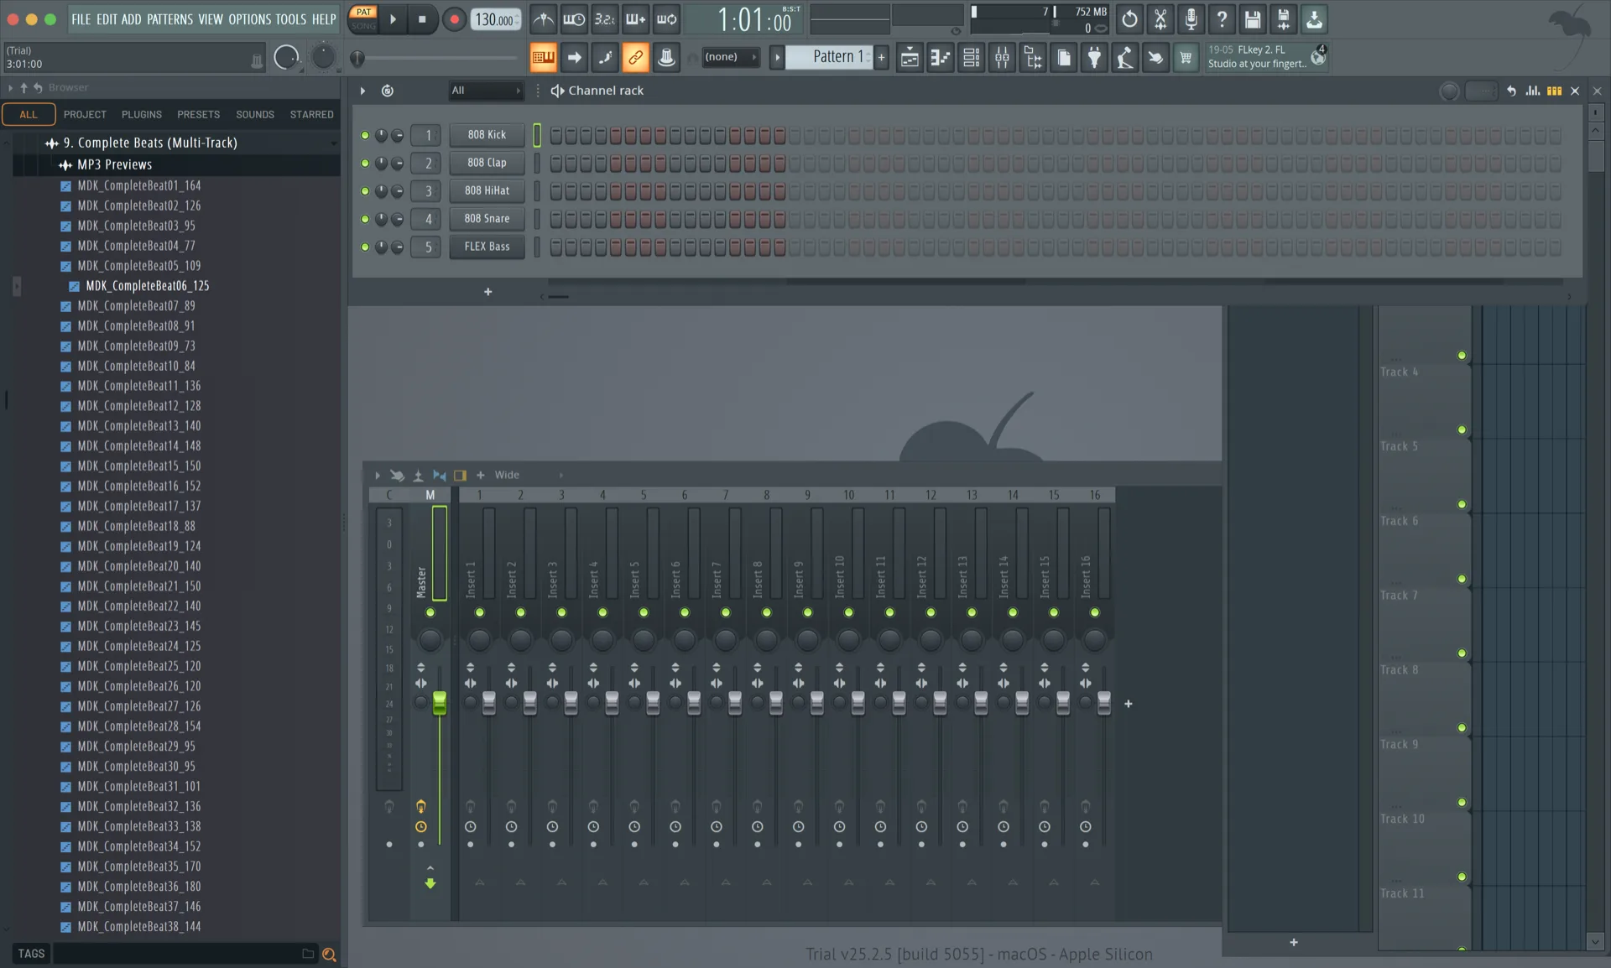
Task: Click the export download arrow icon
Action: 1314,18
